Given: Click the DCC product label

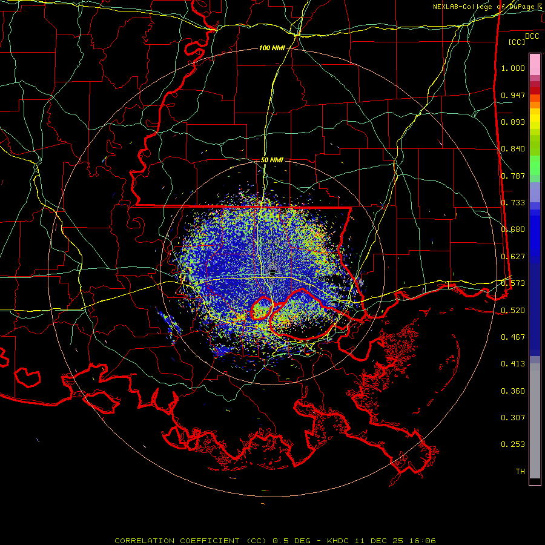Looking at the screenshot, I should click(532, 36).
